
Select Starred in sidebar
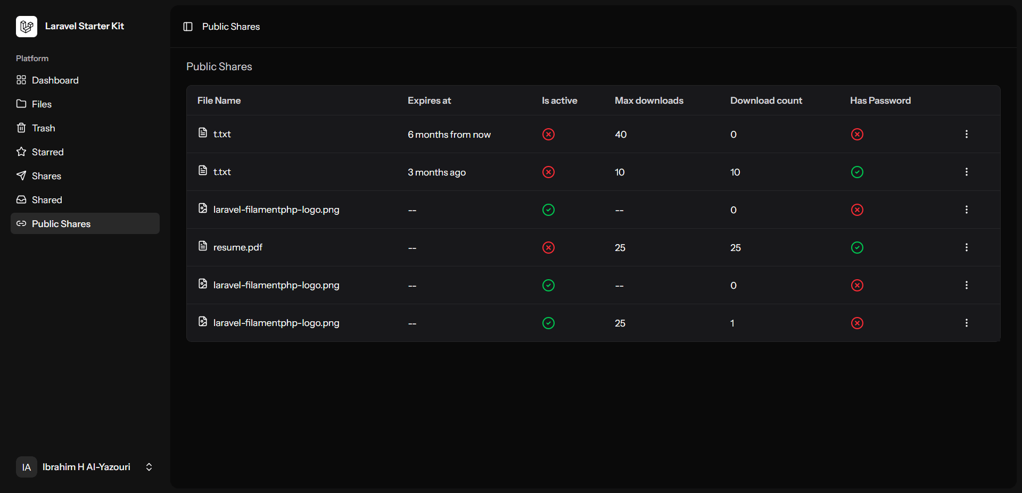tap(85, 152)
